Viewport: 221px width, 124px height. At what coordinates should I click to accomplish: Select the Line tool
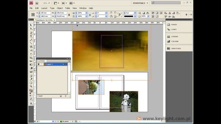31,43
